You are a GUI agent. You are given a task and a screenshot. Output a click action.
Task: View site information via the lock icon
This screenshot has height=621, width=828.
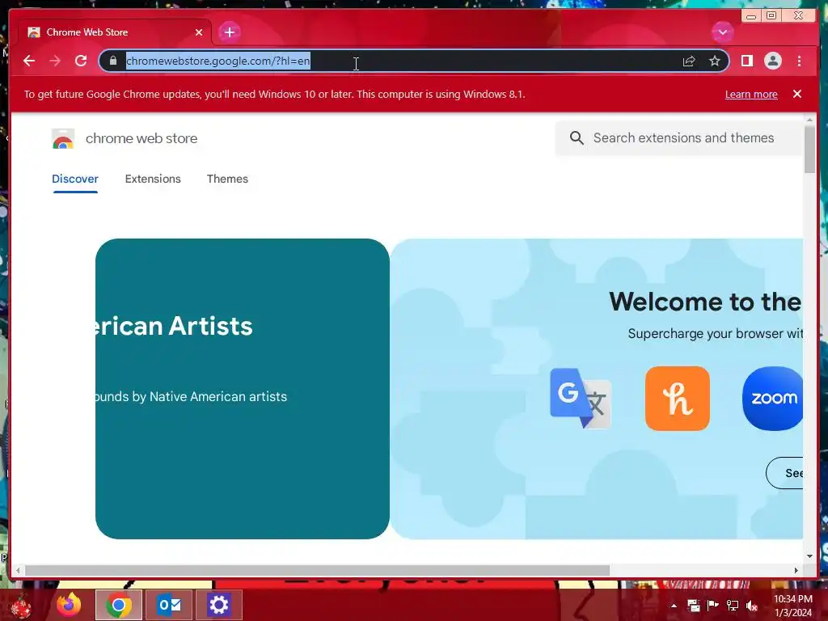tap(113, 61)
